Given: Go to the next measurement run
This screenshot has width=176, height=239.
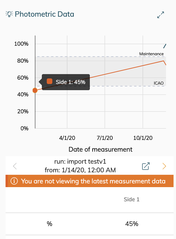Looking at the screenshot, I should [x=164, y=166].
